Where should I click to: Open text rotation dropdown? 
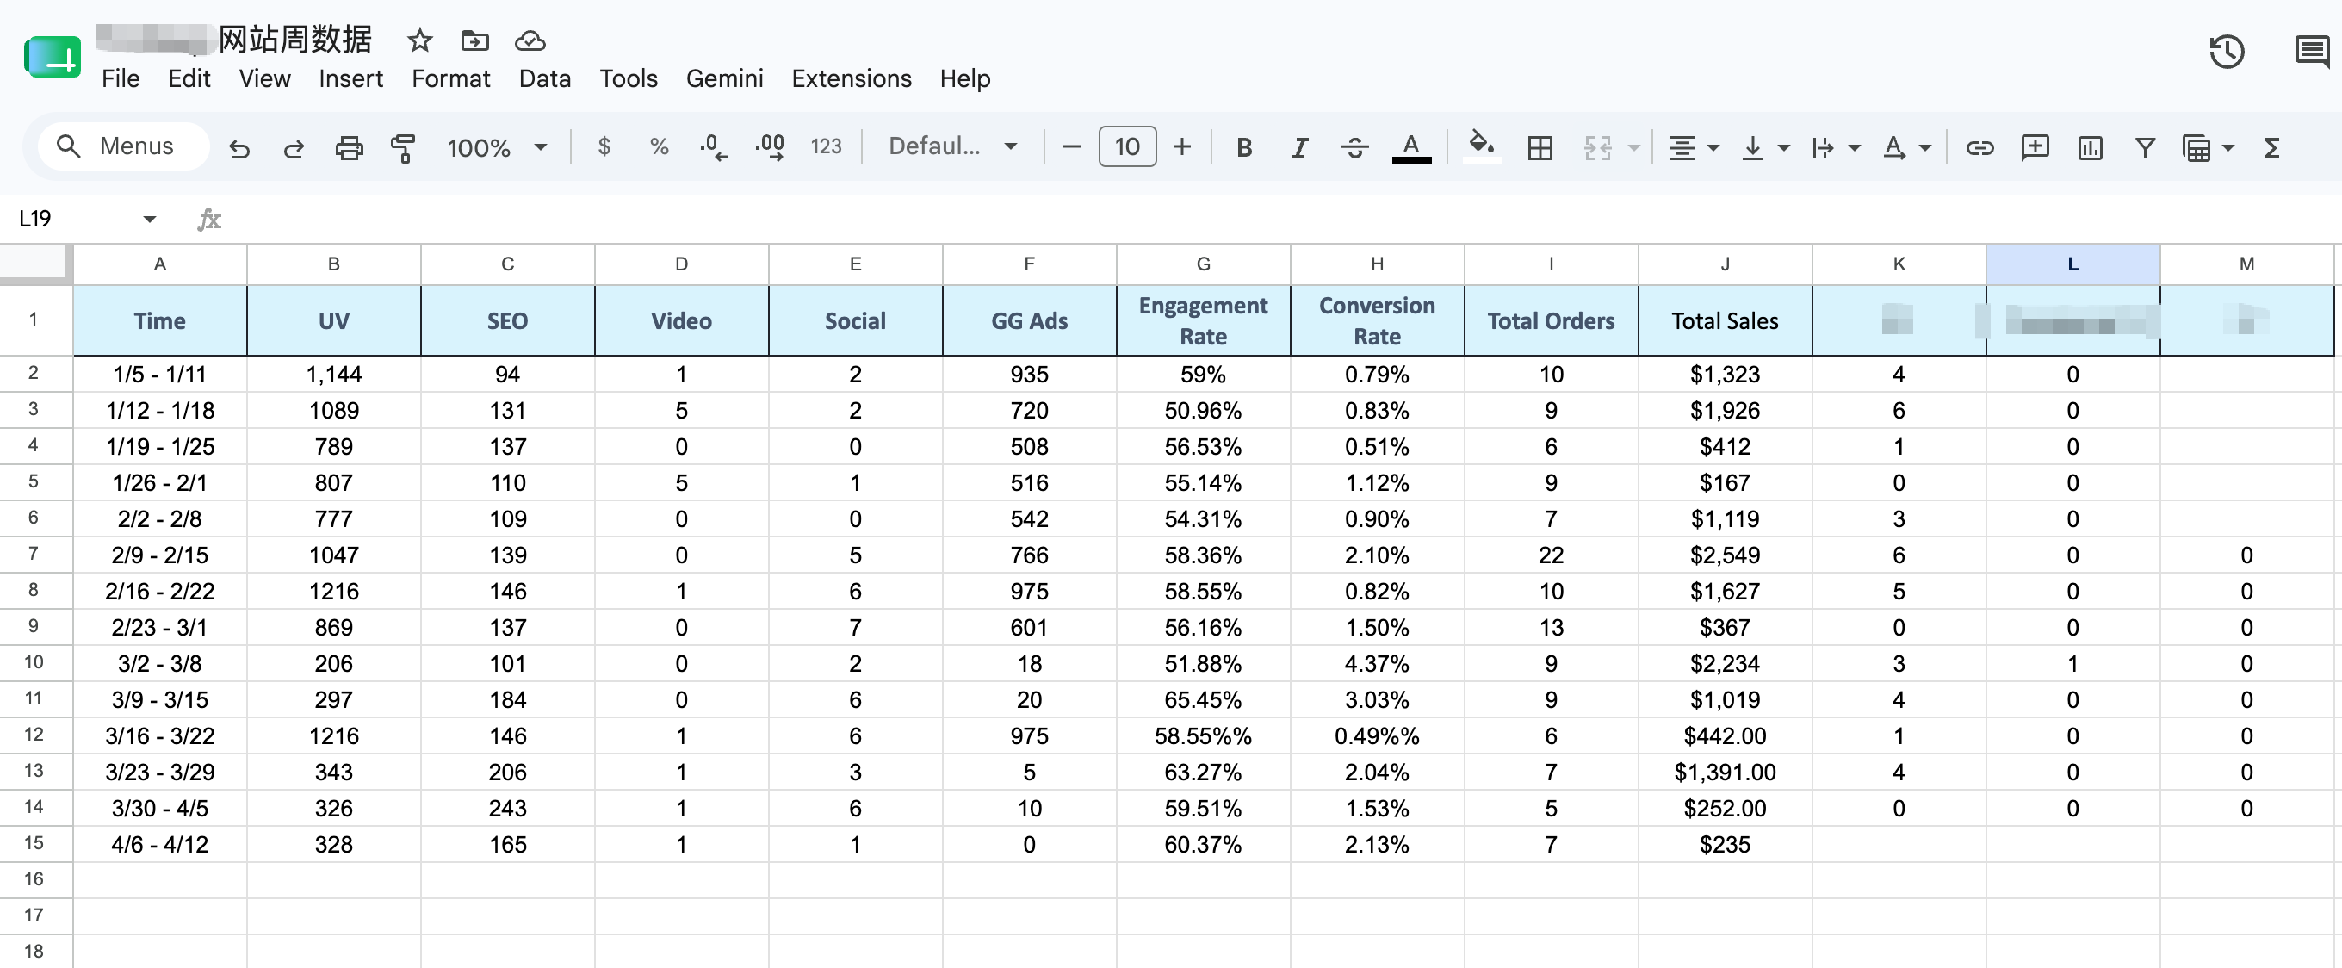(x=1906, y=147)
